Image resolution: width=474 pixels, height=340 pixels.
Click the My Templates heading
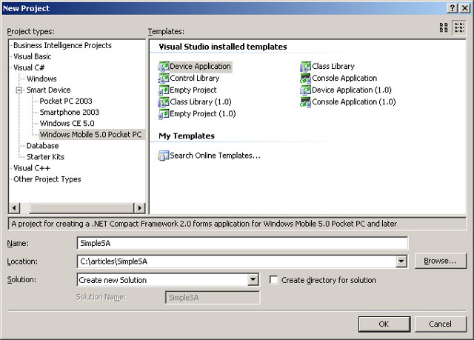pyautogui.click(x=187, y=136)
